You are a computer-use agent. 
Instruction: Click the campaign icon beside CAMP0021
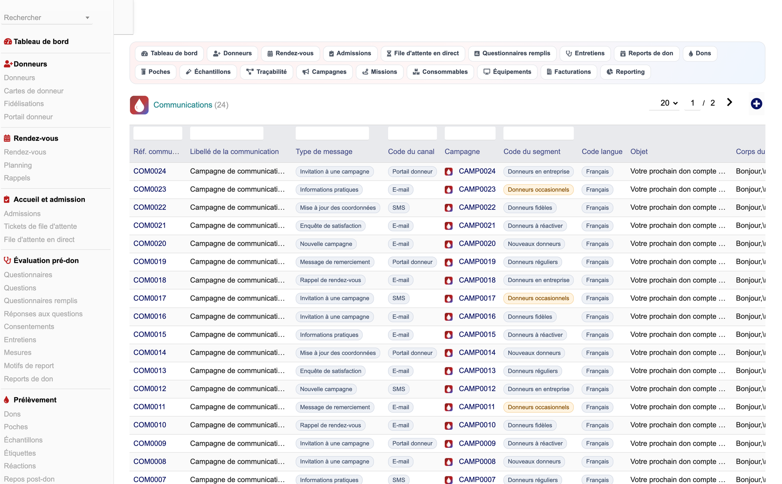coord(449,226)
